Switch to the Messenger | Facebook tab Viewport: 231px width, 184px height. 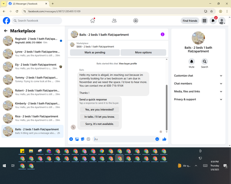[28, 4]
